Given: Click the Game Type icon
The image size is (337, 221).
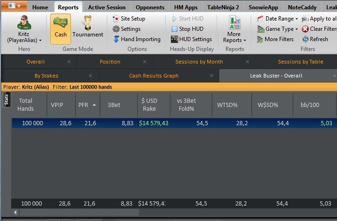Looking at the screenshot, I should (x=261, y=29).
